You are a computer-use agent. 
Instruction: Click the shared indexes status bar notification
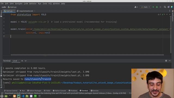coord(65,93)
